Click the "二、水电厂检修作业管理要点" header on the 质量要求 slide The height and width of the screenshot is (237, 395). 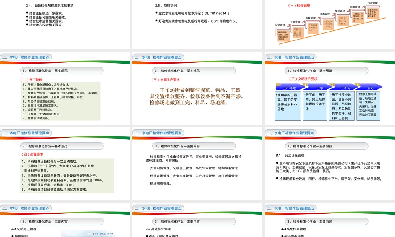[x=26, y=133]
